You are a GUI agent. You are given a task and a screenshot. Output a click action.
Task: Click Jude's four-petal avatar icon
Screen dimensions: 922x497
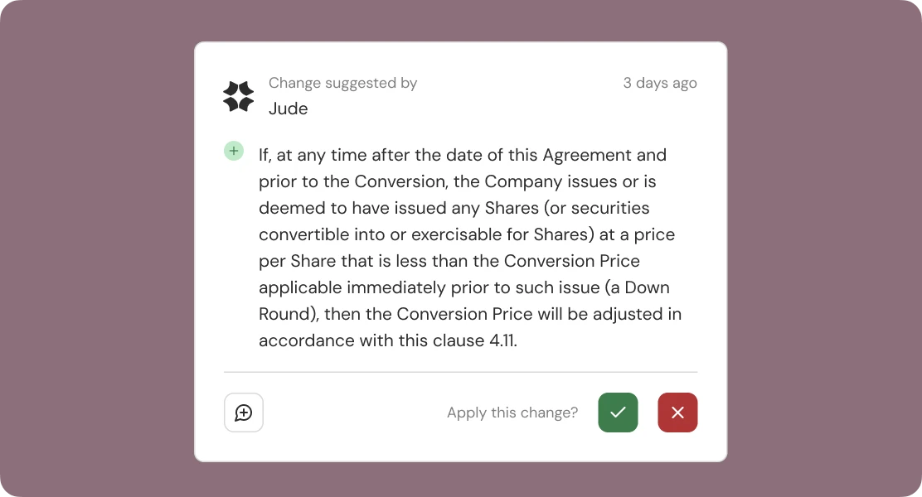tap(238, 95)
